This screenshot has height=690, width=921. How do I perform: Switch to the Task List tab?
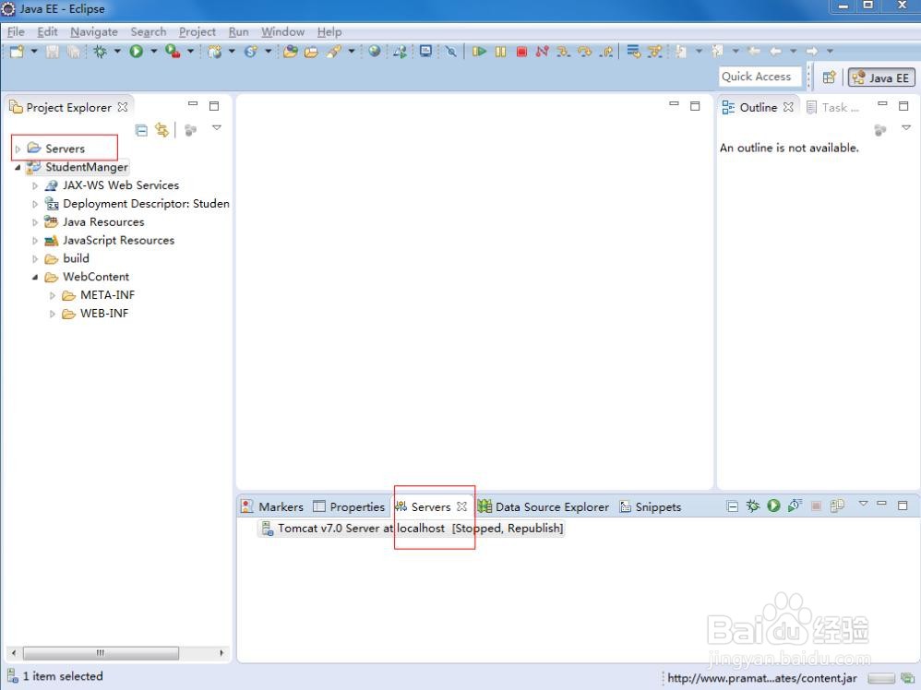[833, 107]
